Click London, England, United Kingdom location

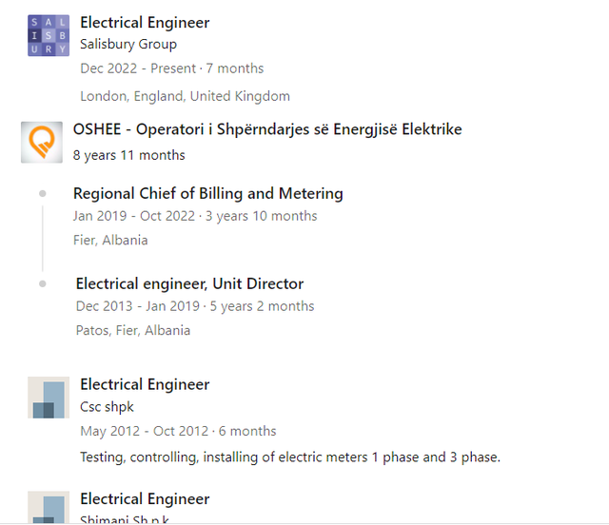tap(185, 96)
